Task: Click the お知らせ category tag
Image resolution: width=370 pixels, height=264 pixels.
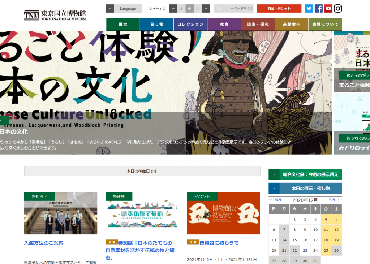Action: click(x=39, y=196)
